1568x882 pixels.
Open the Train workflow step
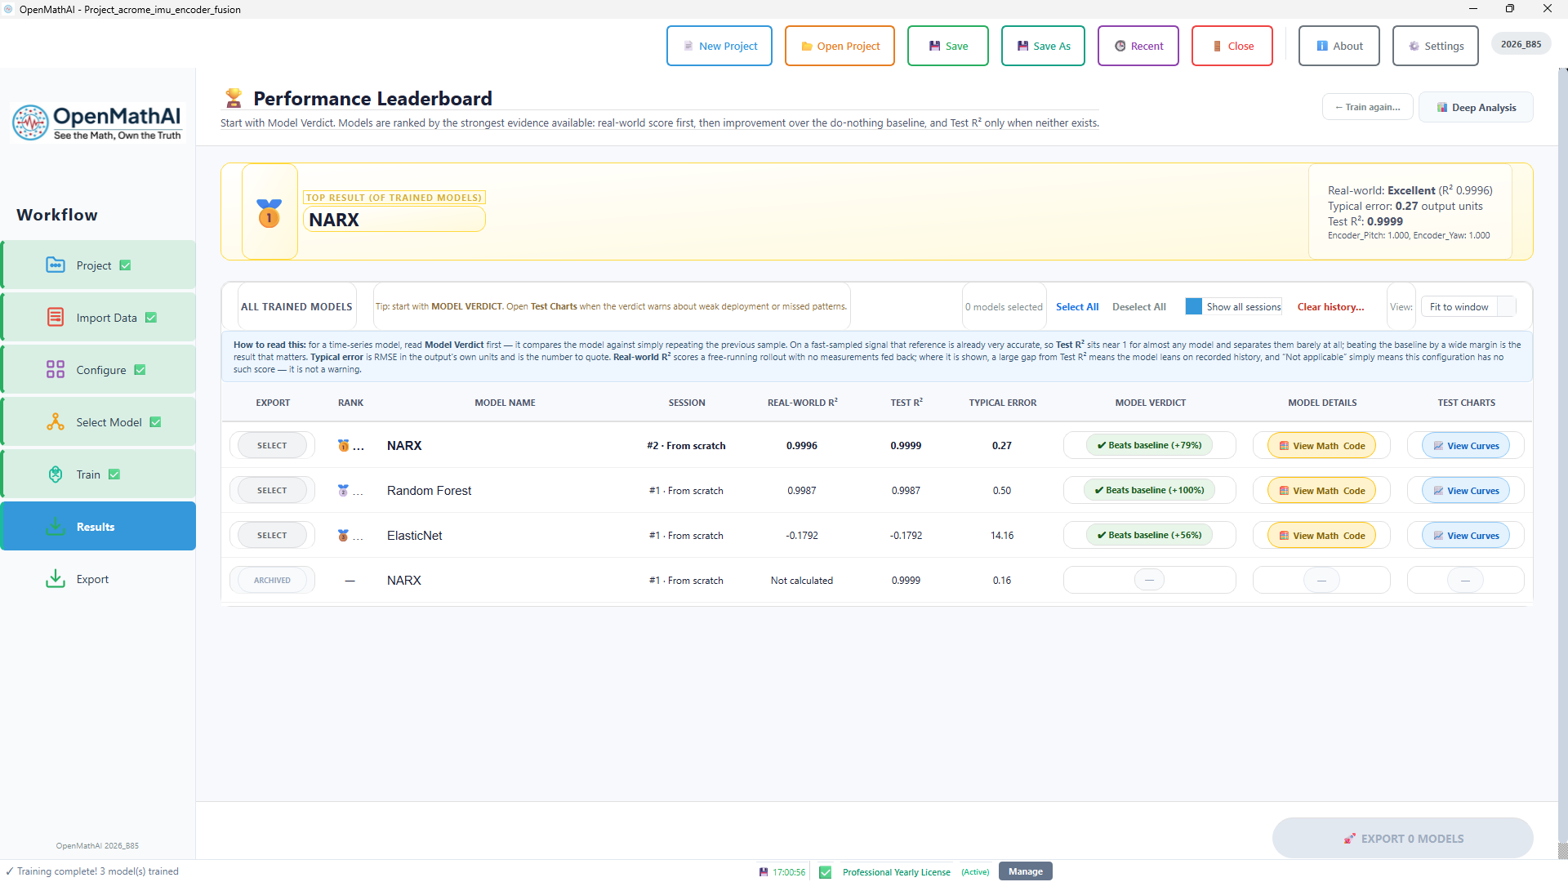[99, 474]
